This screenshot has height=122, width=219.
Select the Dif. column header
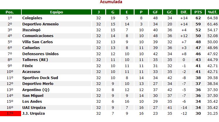[x=184, y=12]
